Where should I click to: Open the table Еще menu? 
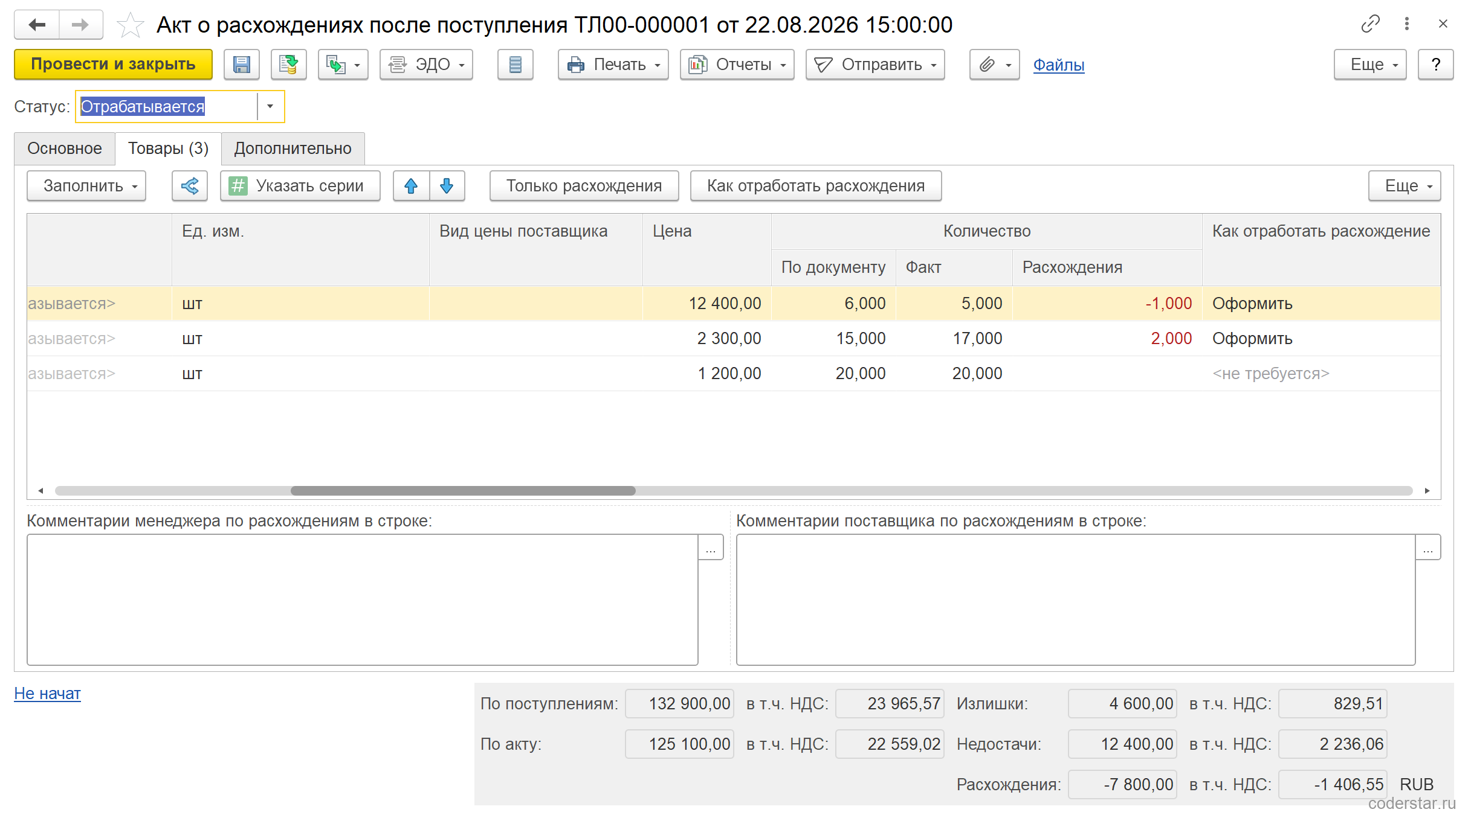[1405, 186]
